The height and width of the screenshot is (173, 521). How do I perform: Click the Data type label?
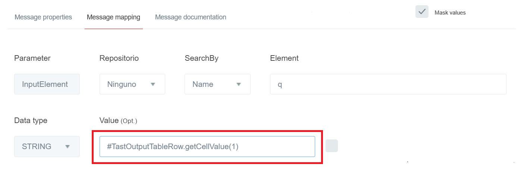pyautogui.click(x=31, y=120)
